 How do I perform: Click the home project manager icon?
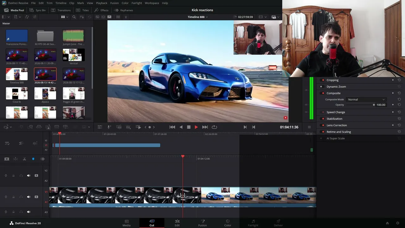[387, 223]
